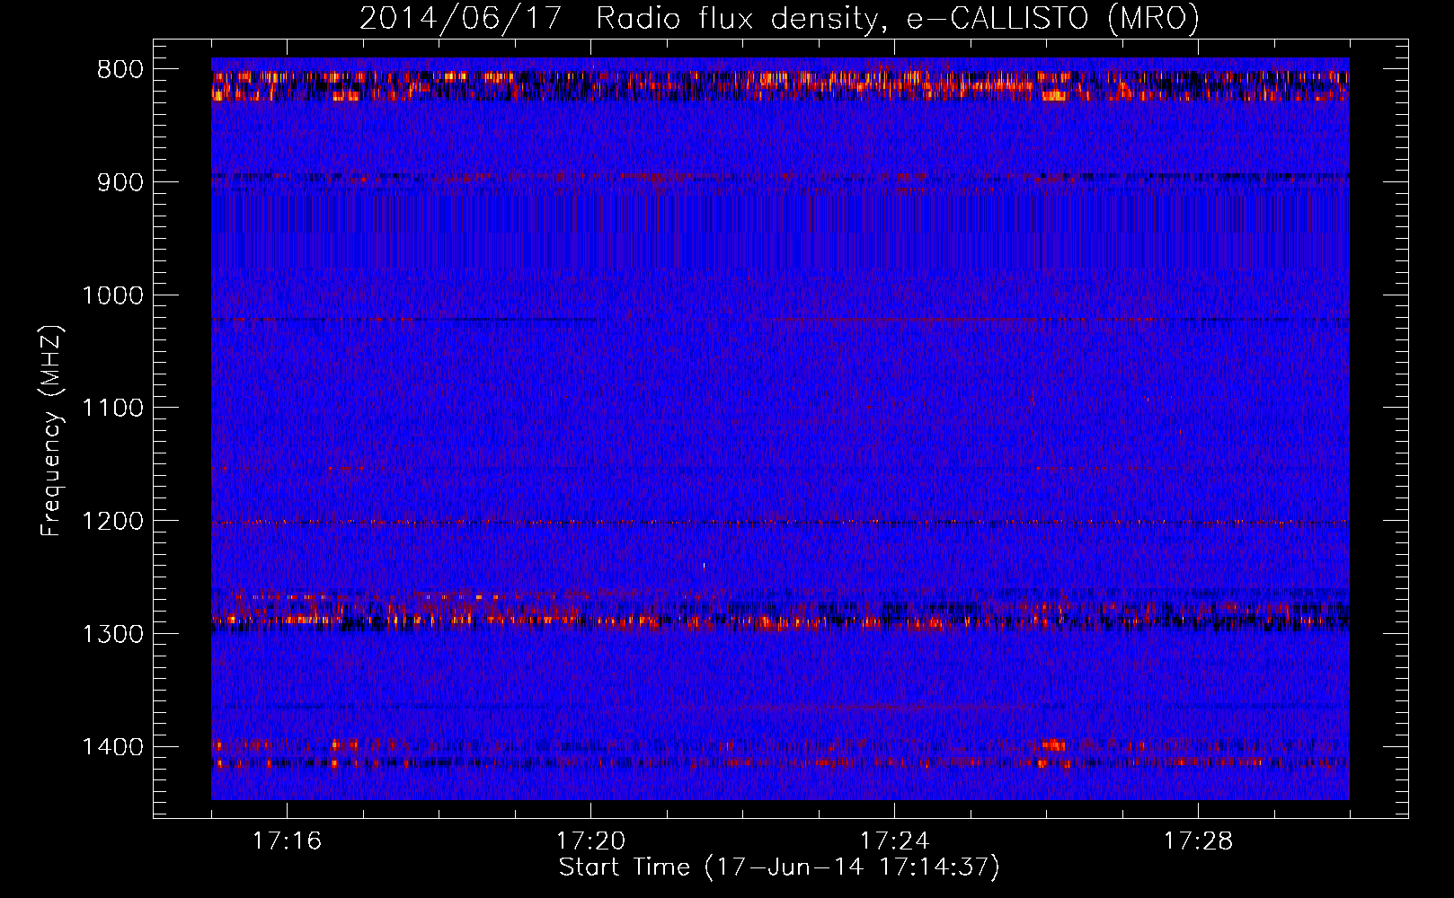Click the '17:20' time axis label
The image size is (1454, 898).
(x=590, y=841)
